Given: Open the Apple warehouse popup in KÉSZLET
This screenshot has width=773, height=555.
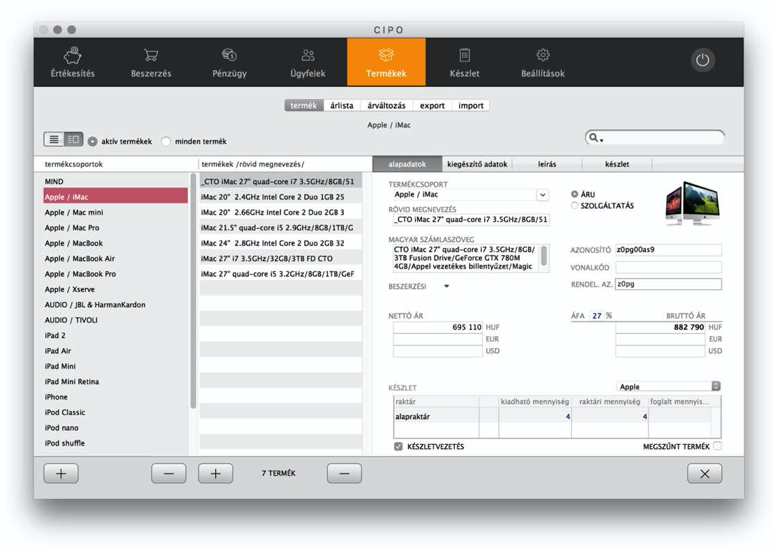Looking at the screenshot, I should pos(668,386).
